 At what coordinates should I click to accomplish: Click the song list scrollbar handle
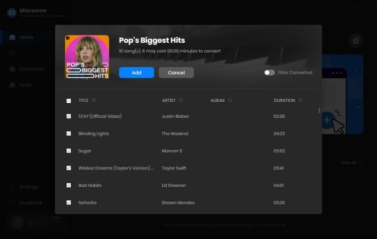[x=319, y=110]
